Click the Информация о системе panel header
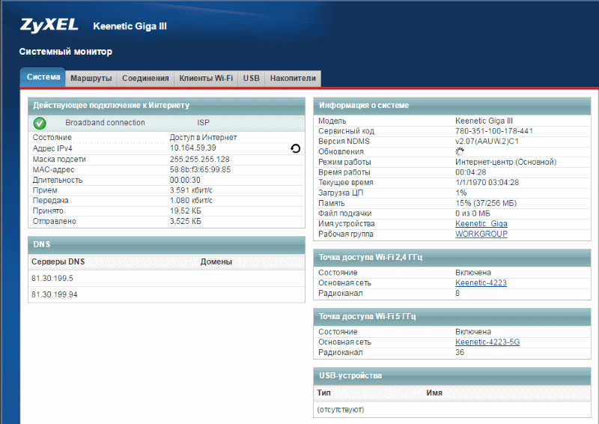Screen dimensions: 599x424 click(x=452, y=106)
